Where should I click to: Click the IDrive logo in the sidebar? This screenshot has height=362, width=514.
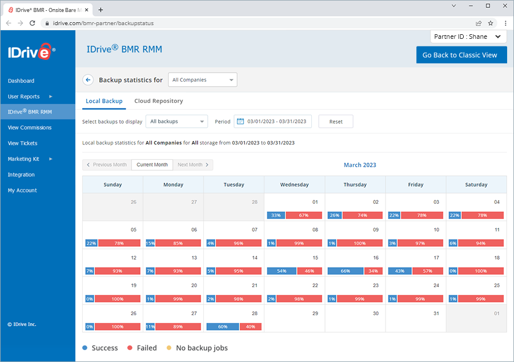31,51
